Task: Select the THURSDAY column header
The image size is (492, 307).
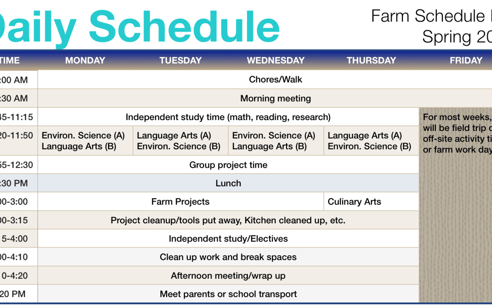Action: tap(371, 60)
